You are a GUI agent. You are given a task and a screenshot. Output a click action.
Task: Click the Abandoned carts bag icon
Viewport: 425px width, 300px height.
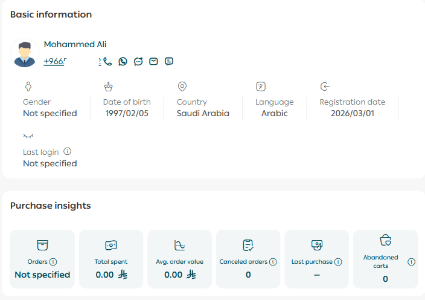385,240
